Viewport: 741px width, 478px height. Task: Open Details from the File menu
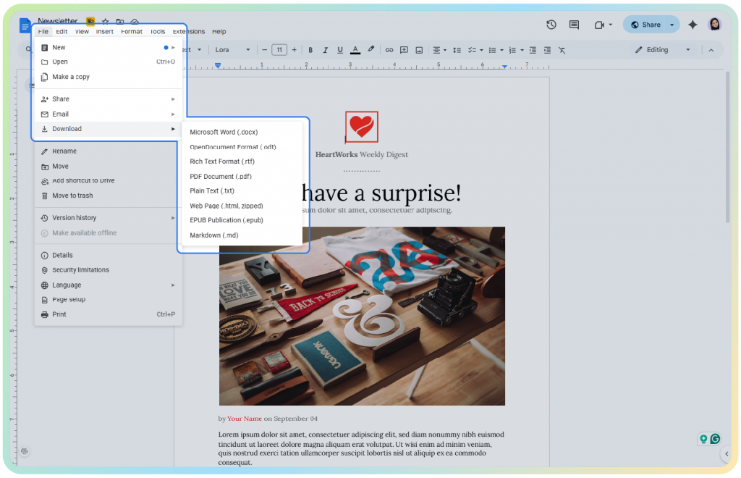[x=109, y=256]
